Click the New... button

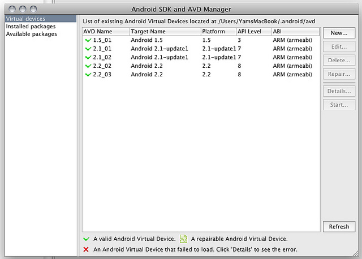[x=339, y=33]
